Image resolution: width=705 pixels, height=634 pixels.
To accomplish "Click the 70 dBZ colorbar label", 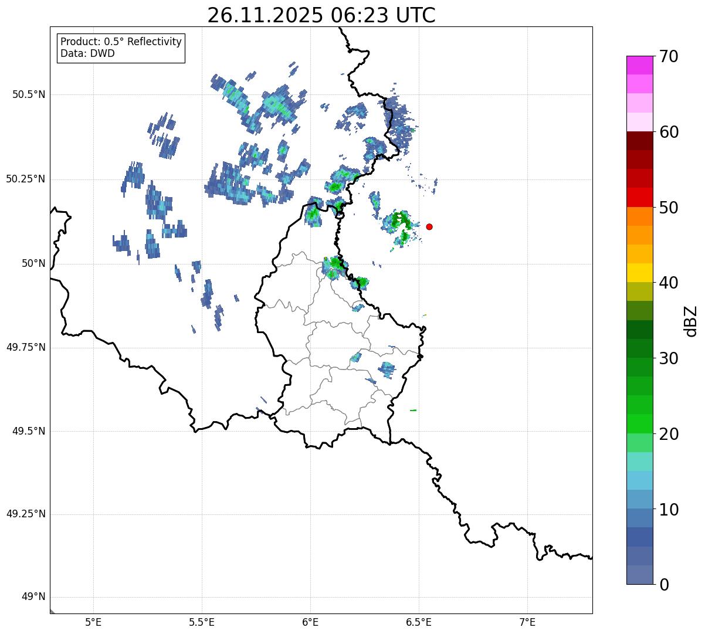I will tap(669, 56).
